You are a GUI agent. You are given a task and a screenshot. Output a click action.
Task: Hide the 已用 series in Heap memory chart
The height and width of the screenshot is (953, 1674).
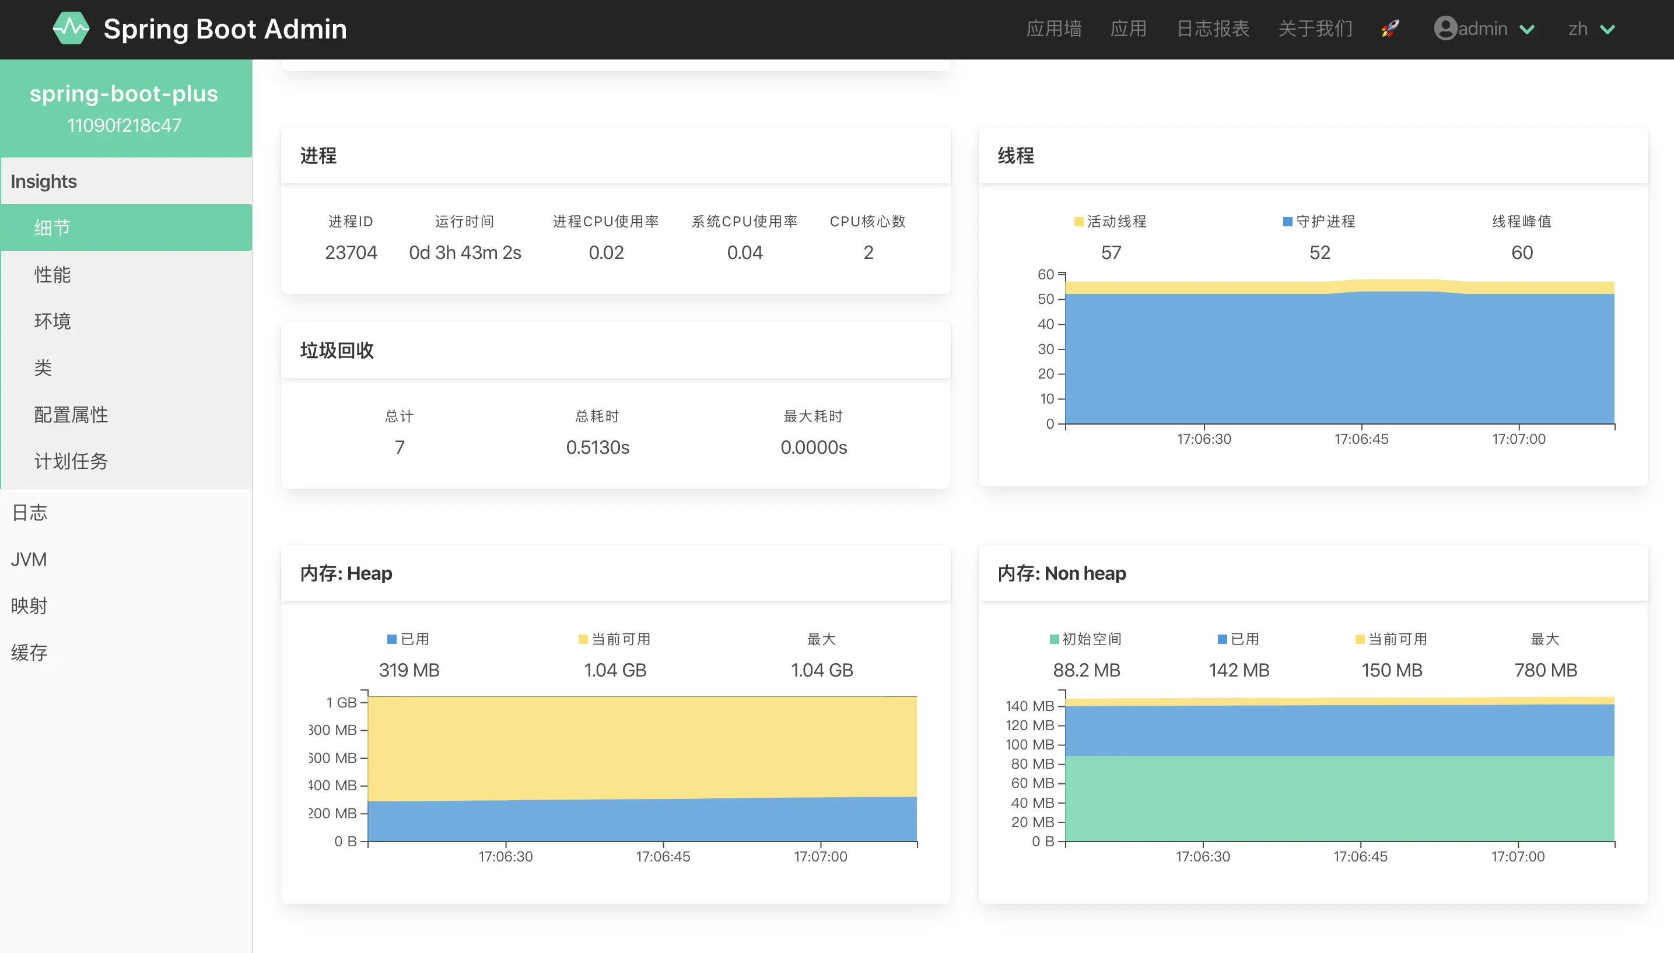tap(407, 638)
